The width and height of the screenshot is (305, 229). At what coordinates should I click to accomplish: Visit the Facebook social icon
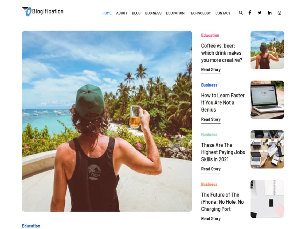(x=250, y=13)
